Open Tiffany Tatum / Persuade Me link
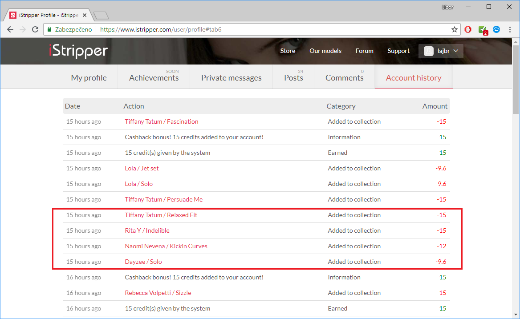The height and width of the screenshot is (319, 520). point(163,199)
